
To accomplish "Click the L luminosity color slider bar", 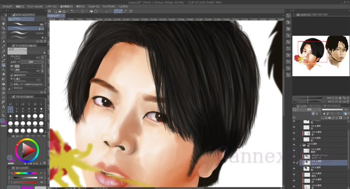I will pyautogui.click(x=26, y=178).
